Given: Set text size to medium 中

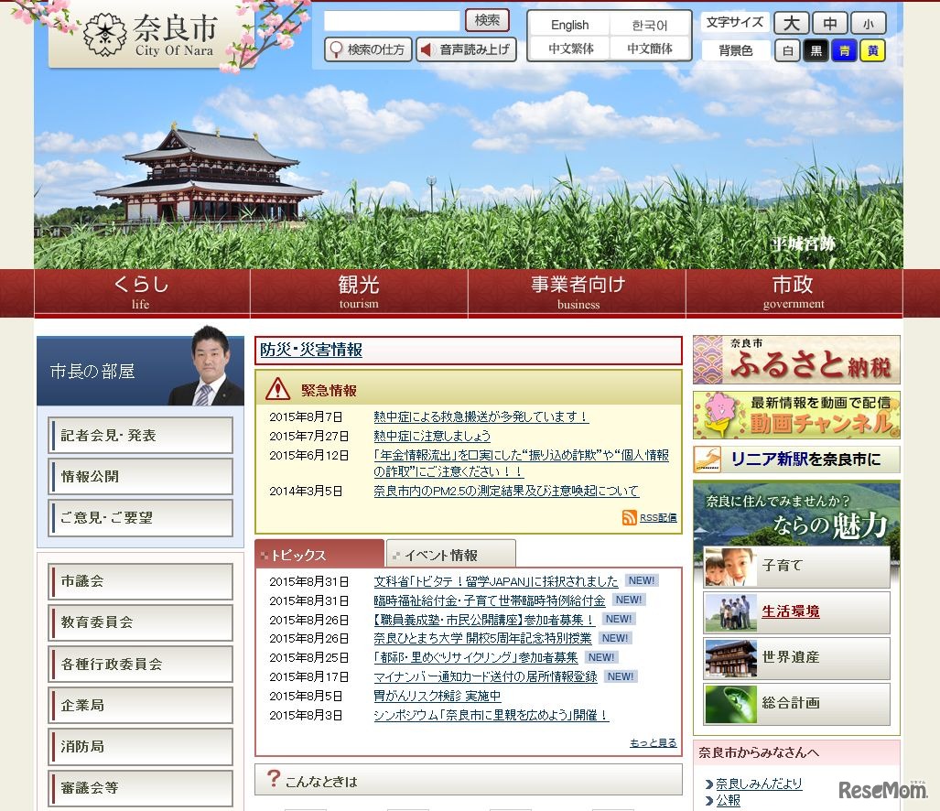Looking at the screenshot, I should pyautogui.click(x=830, y=24).
